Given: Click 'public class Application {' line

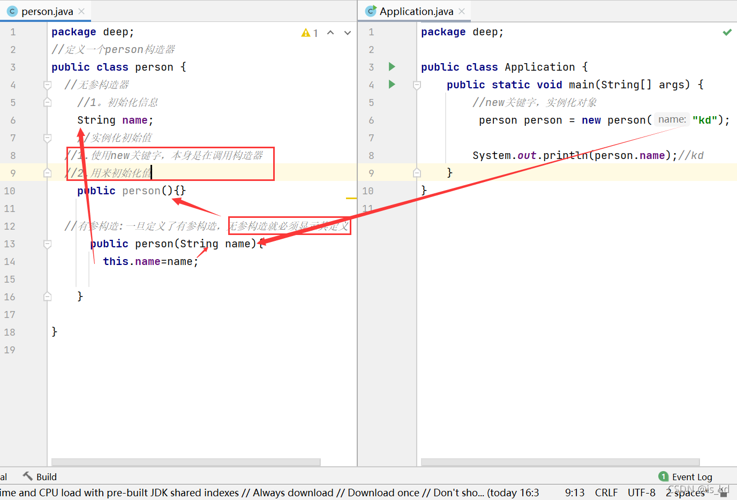Looking at the screenshot, I should pos(505,67).
